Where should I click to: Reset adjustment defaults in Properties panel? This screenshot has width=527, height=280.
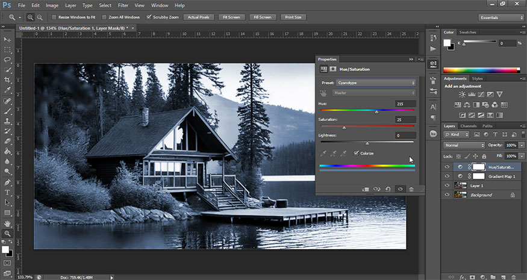pos(387,189)
